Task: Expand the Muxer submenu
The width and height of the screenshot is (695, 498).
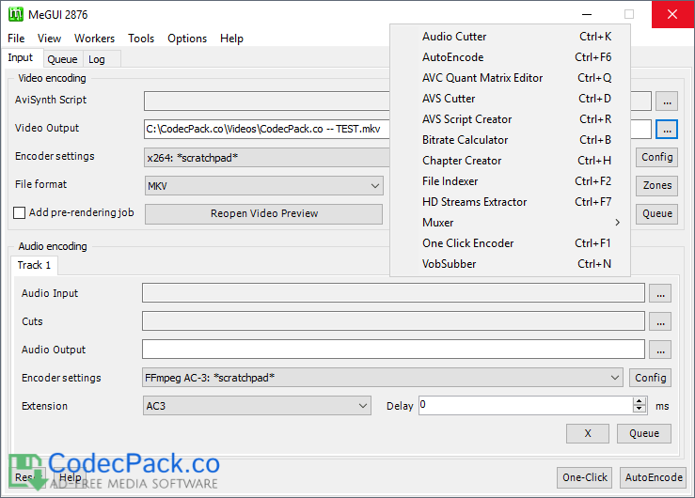Action: (510, 222)
